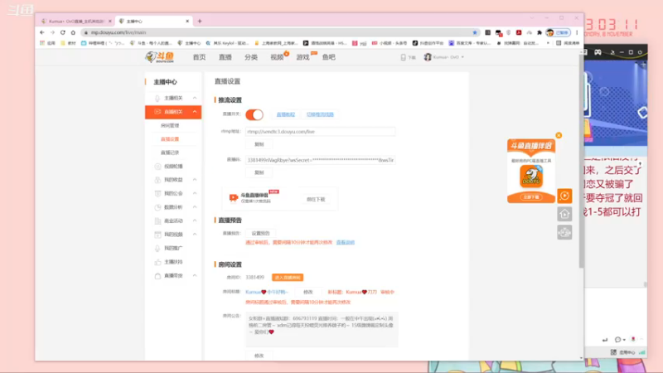Click the Chrome profile avatar button
Viewport: 663px width, 373px height.
point(558,32)
